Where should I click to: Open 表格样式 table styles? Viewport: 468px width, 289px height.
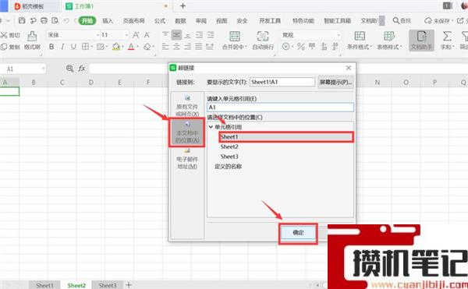389,41
